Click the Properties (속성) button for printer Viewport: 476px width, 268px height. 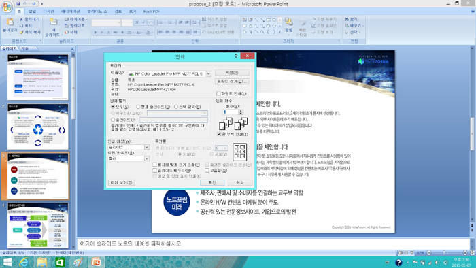(x=232, y=73)
